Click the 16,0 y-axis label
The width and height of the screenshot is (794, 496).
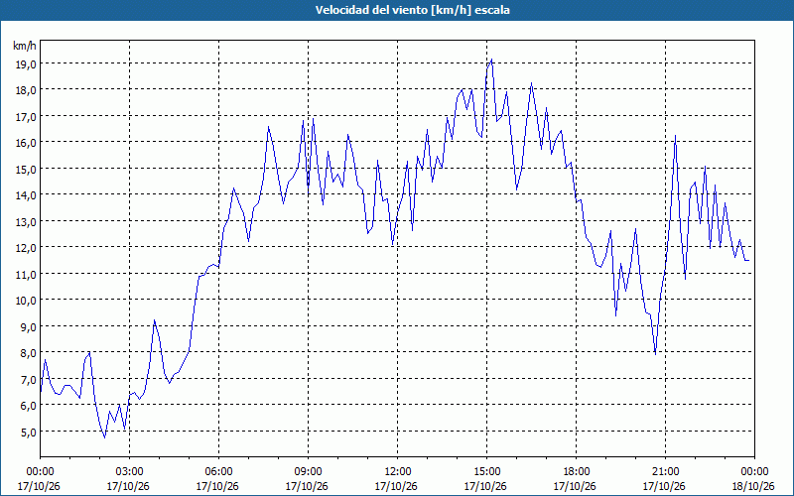(26, 143)
